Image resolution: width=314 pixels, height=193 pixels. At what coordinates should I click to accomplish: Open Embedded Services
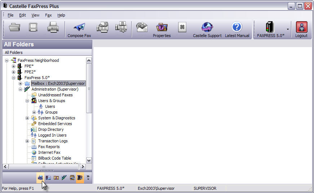tap(55, 124)
